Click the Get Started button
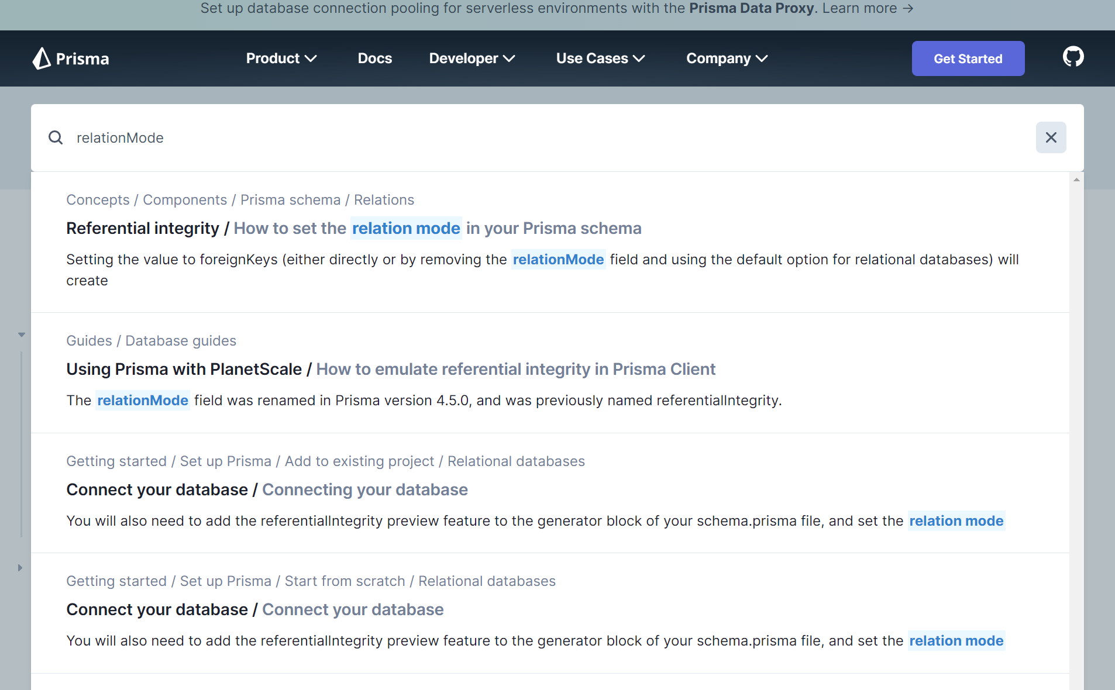 (967, 58)
